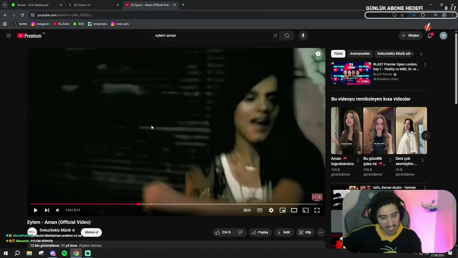This screenshot has width=458, height=258.
Task: Open Chrome extensions puzzle icon
Action: tap(423, 15)
